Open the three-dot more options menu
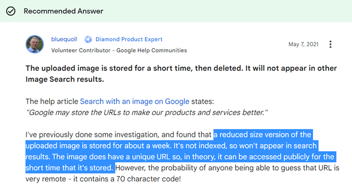The height and width of the screenshot is (190, 352). pos(330,44)
